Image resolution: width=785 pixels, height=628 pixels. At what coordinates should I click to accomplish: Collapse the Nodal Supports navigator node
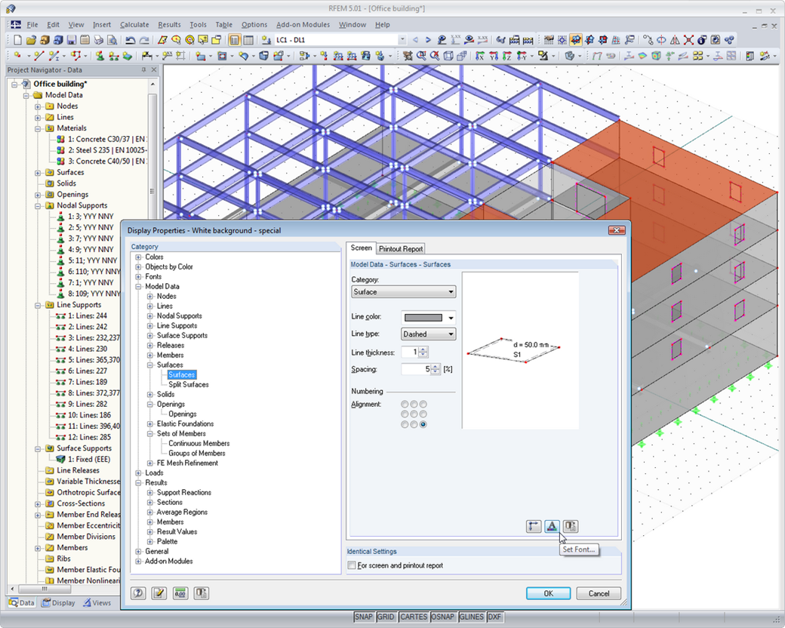38,205
